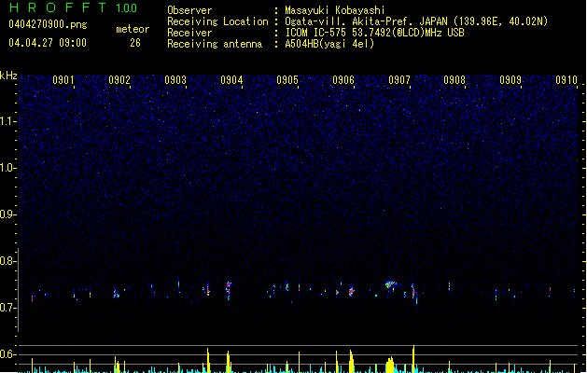The image size is (587, 373).
Task: Select the file name 0404270900.png
Action: coord(48,24)
